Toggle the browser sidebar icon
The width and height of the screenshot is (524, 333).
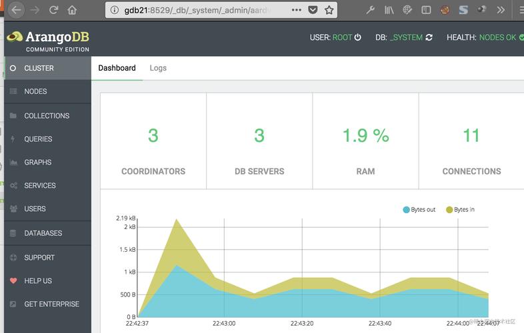click(426, 10)
